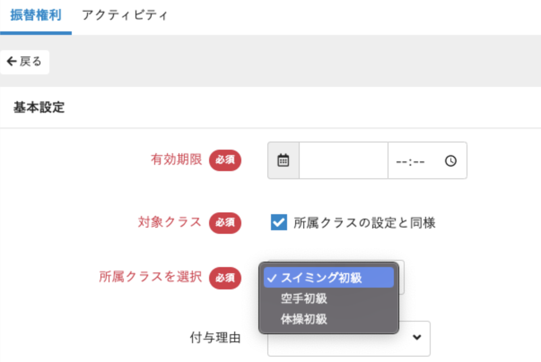Click the 必須 badge next to 有効期限
This screenshot has width=541, height=362.
[x=225, y=161]
